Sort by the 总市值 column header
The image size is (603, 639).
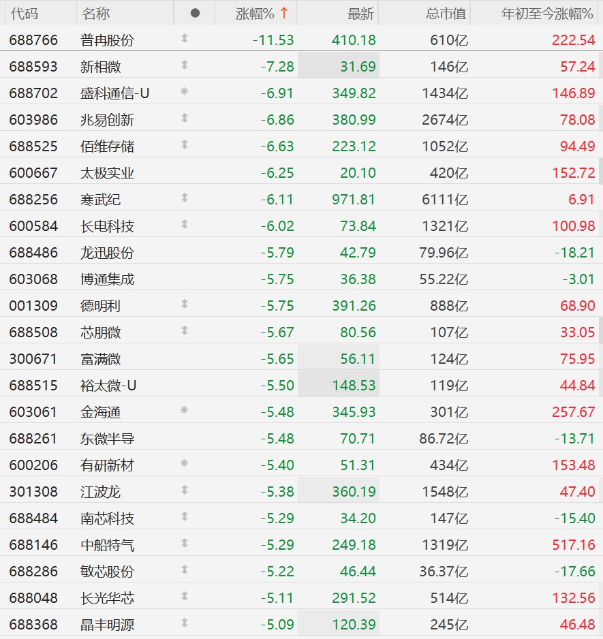446,14
